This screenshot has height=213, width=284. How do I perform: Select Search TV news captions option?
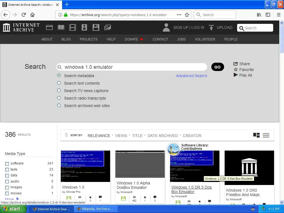pyautogui.click(x=59, y=90)
